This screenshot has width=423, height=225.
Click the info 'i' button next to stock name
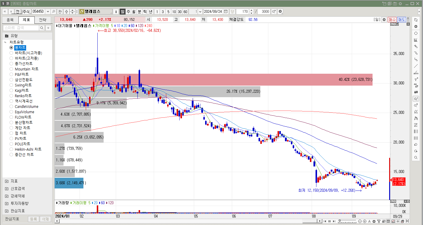point(116,12)
